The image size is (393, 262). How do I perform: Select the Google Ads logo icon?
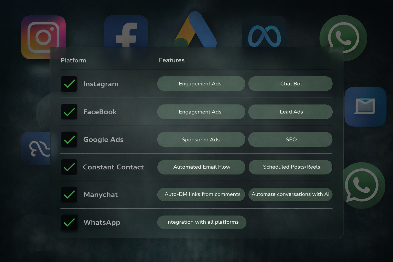[x=195, y=29]
